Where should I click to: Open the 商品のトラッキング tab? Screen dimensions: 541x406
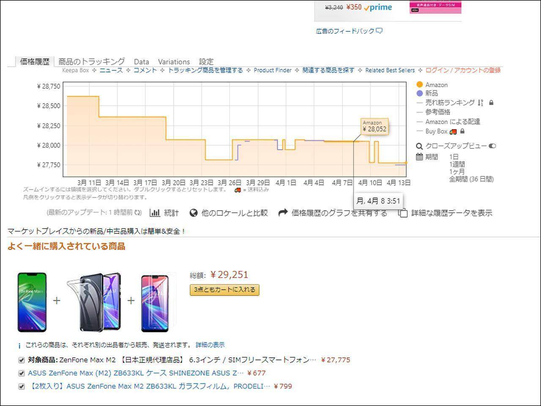click(92, 61)
